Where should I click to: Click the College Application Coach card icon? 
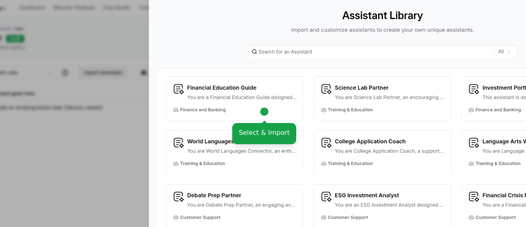(x=326, y=143)
